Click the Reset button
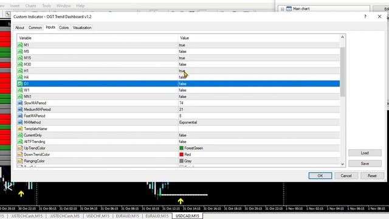The image size is (389, 219). click(x=372, y=176)
